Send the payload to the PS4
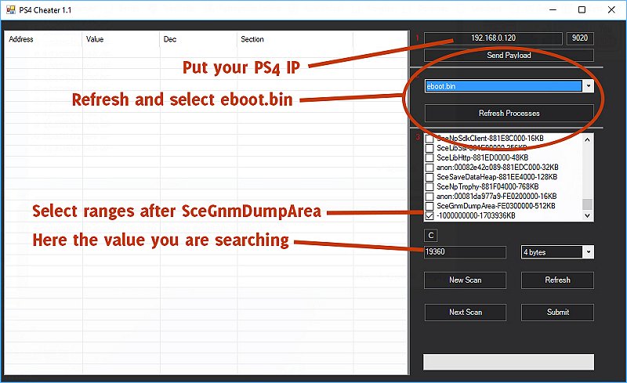The image size is (627, 383). pos(509,55)
